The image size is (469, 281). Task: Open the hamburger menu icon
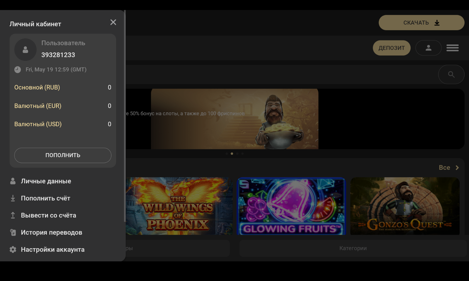(453, 48)
